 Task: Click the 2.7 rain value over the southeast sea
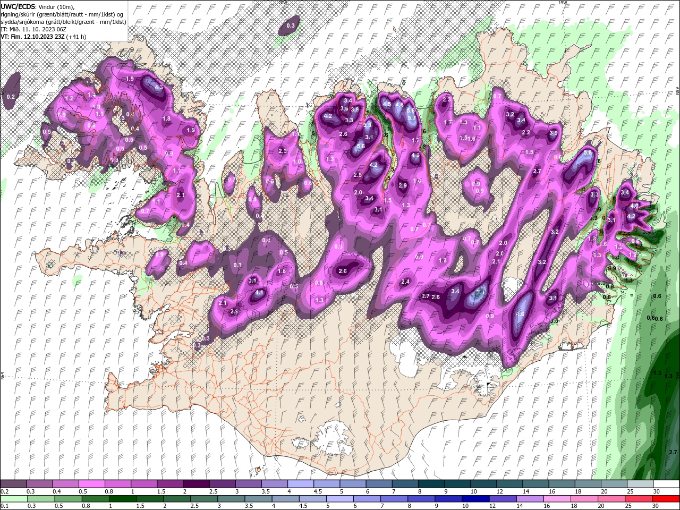click(x=673, y=452)
